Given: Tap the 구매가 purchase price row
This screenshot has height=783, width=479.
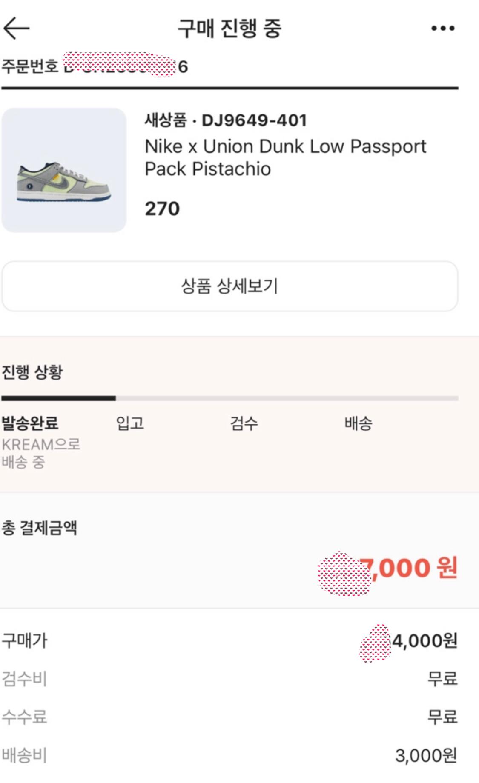Looking at the screenshot, I should [230, 640].
